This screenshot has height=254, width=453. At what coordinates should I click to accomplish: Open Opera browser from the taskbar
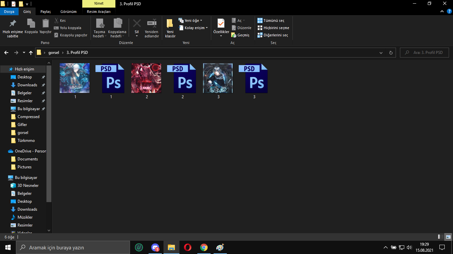[187, 247]
